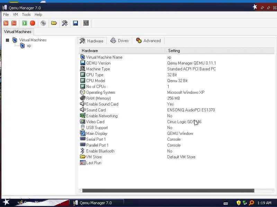Select the Qemu 32 Bit CPU model value

point(177,81)
